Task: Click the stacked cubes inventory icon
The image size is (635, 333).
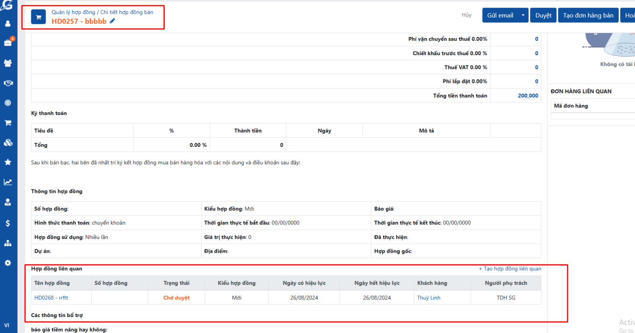Action: (x=8, y=142)
